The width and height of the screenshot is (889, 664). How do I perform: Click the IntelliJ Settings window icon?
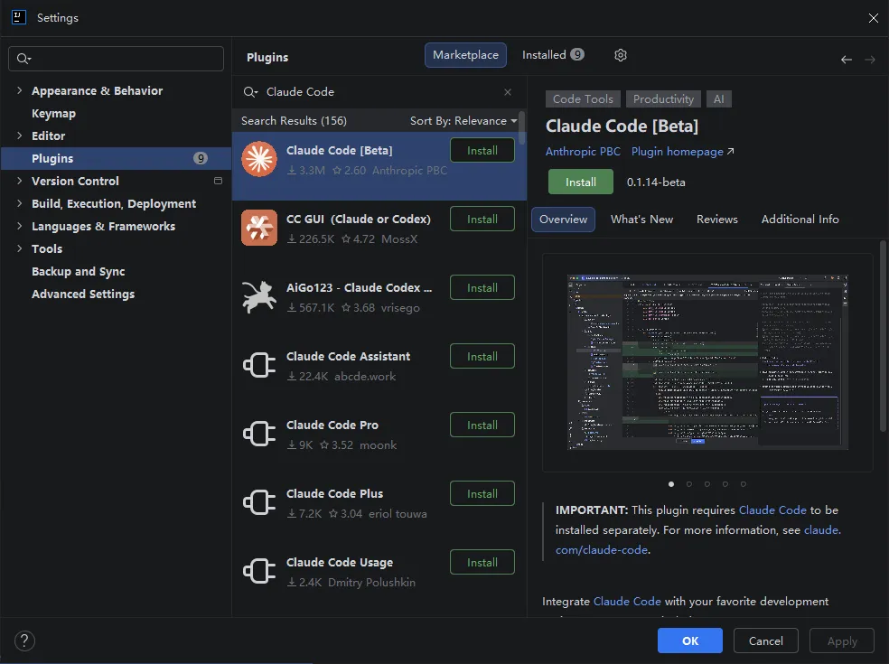coord(19,17)
